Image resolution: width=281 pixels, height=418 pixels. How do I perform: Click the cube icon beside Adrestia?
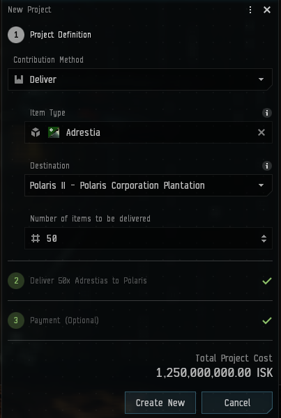[36, 132]
